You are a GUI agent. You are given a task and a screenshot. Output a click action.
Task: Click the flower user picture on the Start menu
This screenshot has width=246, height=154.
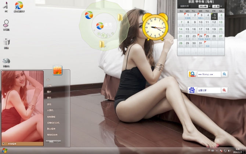pos(57,70)
